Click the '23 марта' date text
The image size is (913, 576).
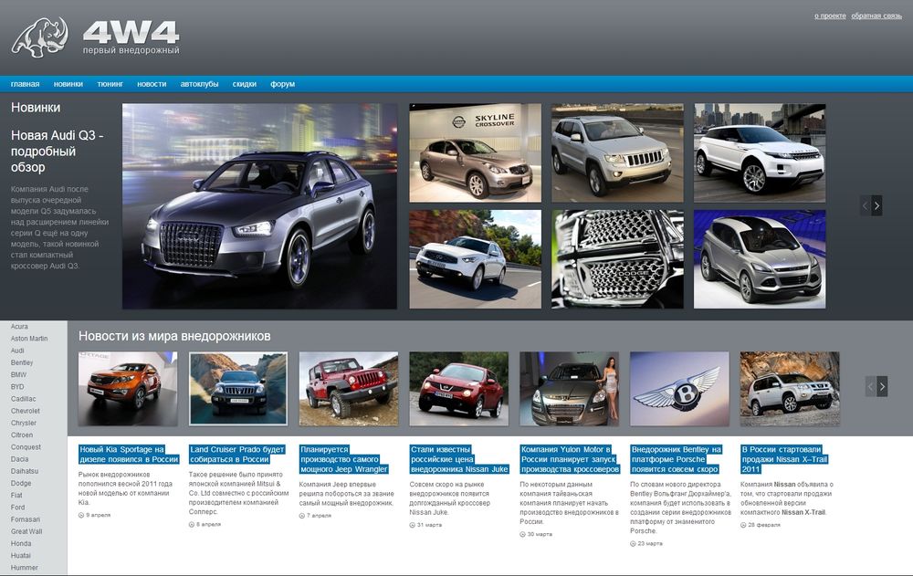(650, 543)
